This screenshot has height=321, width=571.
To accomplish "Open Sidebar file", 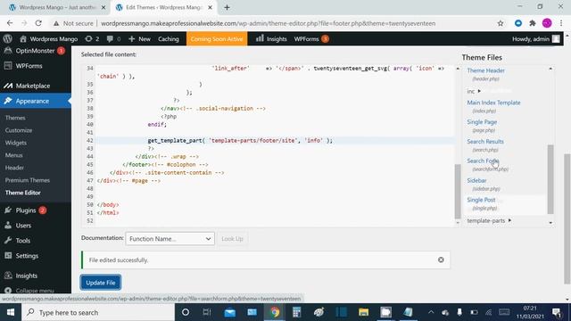I will (476, 180).
